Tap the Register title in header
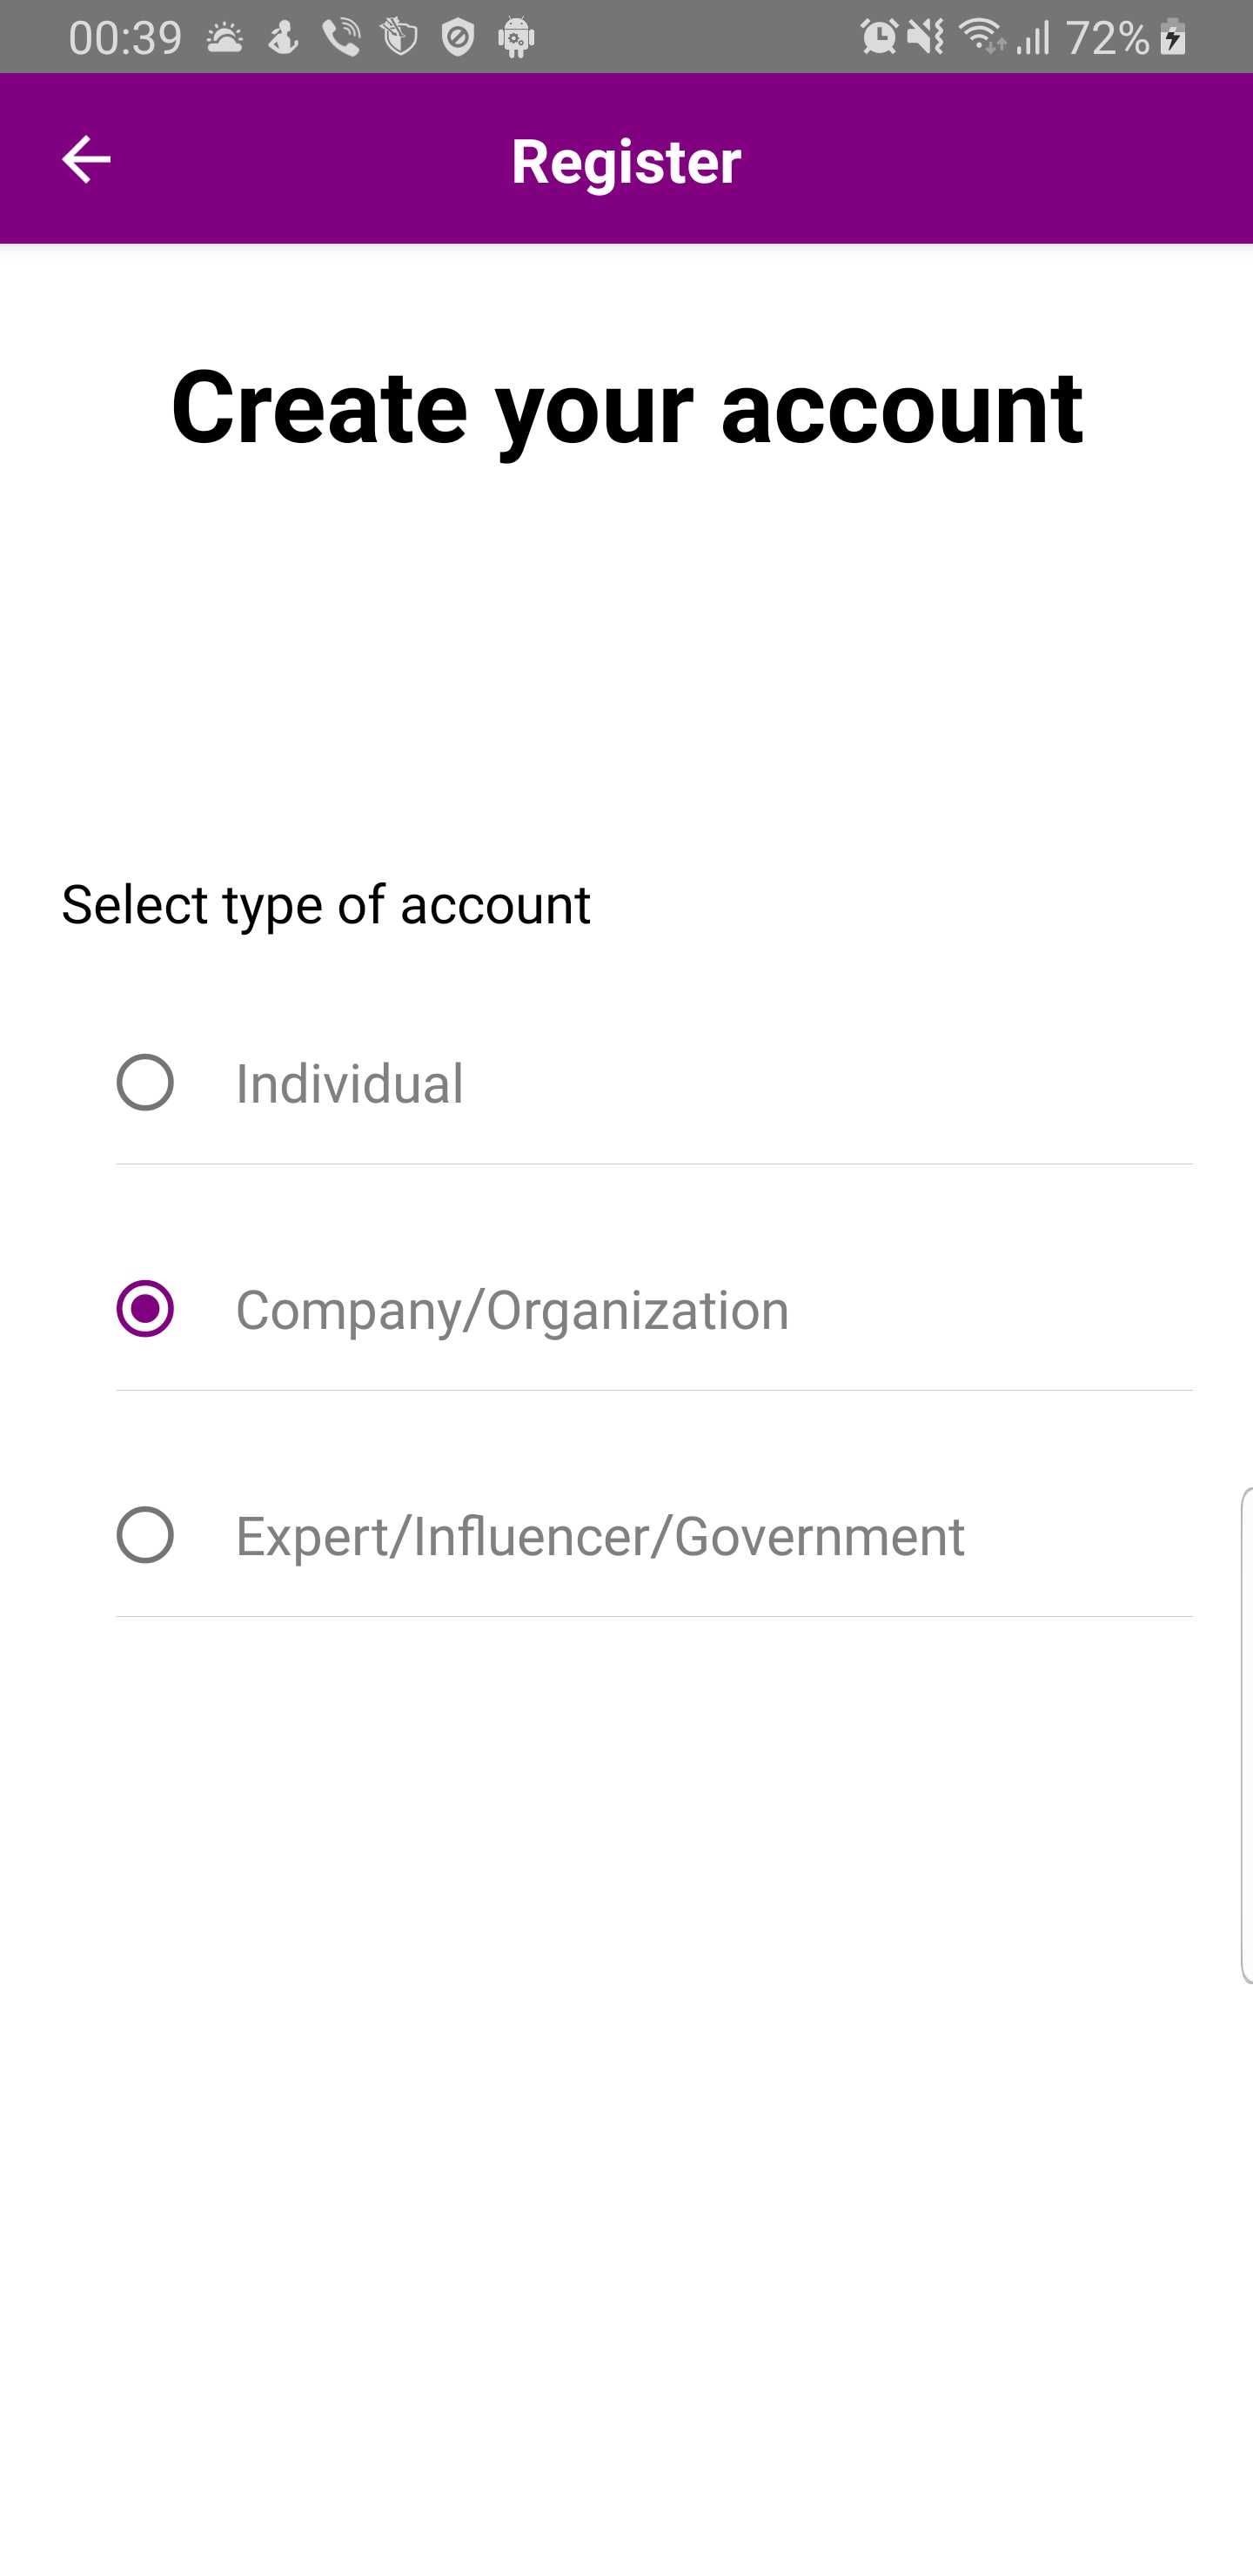Image resolution: width=1253 pixels, height=2576 pixels. point(626,161)
